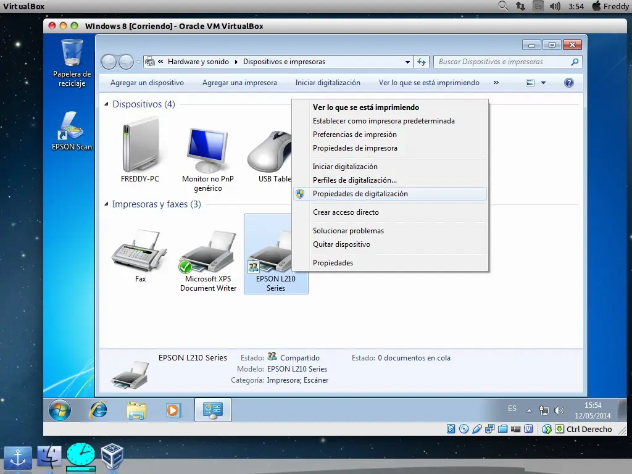Launch Internet Explorer from the taskbar
This screenshot has height=474, width=632.
tap(98, 410)
